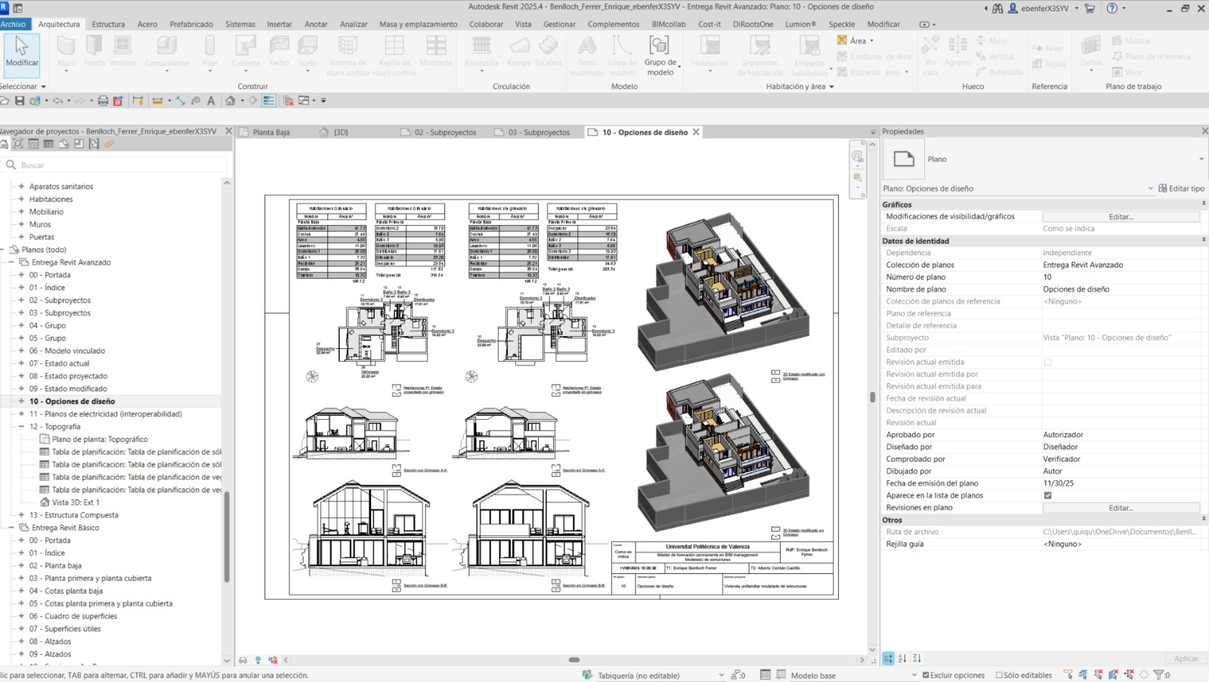Switch to the Planta Baja view tab

(271, 132)
